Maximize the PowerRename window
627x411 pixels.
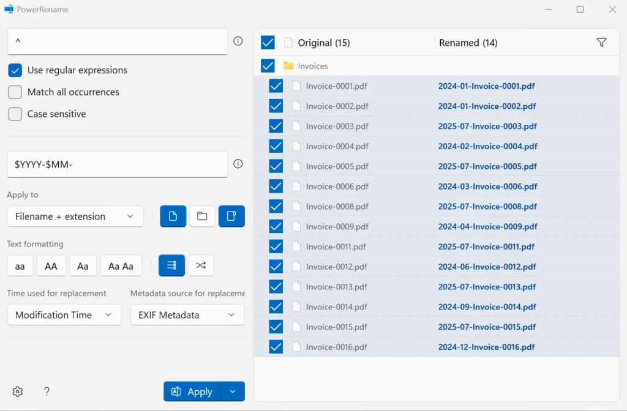pos(580,9)
